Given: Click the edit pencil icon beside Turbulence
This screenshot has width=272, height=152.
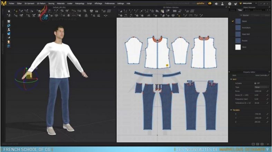Looking at the screenshot, I should tap(267, 103).
